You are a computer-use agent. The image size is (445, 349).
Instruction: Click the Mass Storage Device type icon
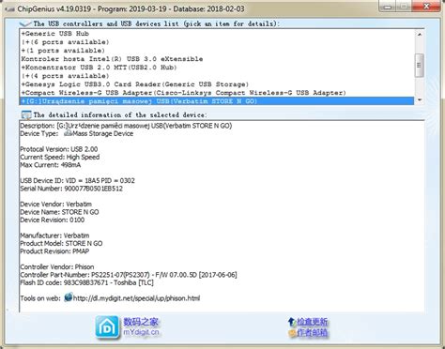pyautogui.click(x=68, y=133)
